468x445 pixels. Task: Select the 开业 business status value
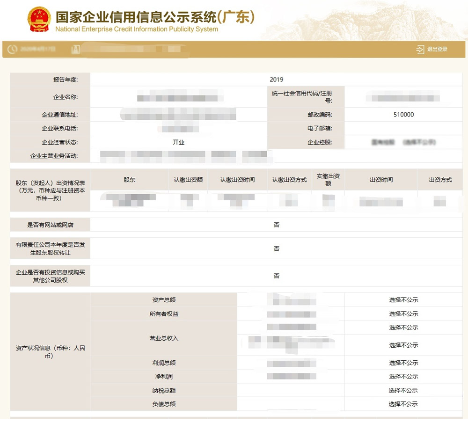pyautogui.click(x=178, y=142)
